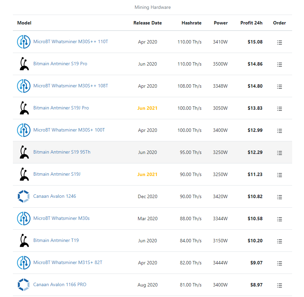Viewport: 304px width, 297px height.
Task: Click the Canaan logo beside Avalon 1166 PRO
Action: 24,284
